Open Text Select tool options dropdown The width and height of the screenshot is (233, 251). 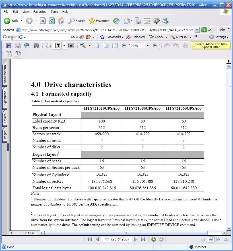coord(64,45)
